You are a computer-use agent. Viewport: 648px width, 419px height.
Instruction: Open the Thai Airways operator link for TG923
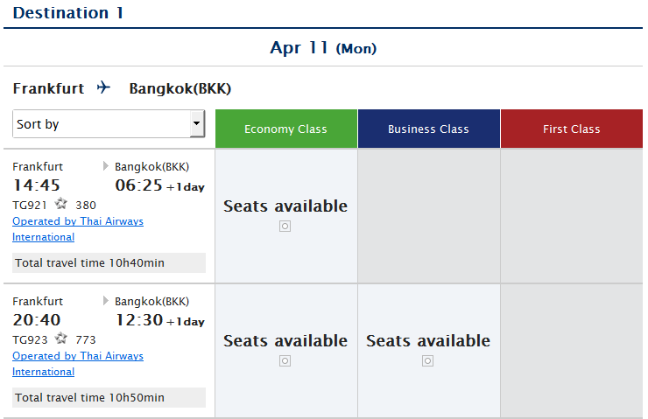(78, 357)
